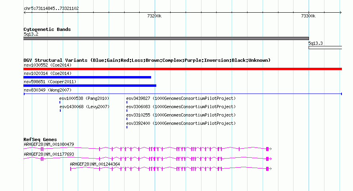Select the blue nsv1020314 gain bar

(x=87, y=77)
